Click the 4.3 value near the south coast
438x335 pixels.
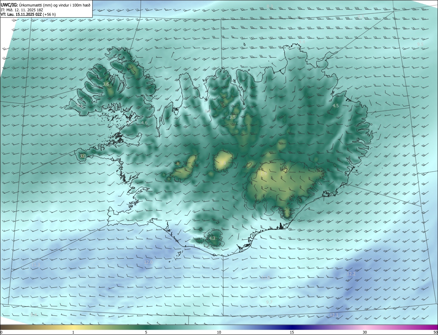tap(212, 238)
